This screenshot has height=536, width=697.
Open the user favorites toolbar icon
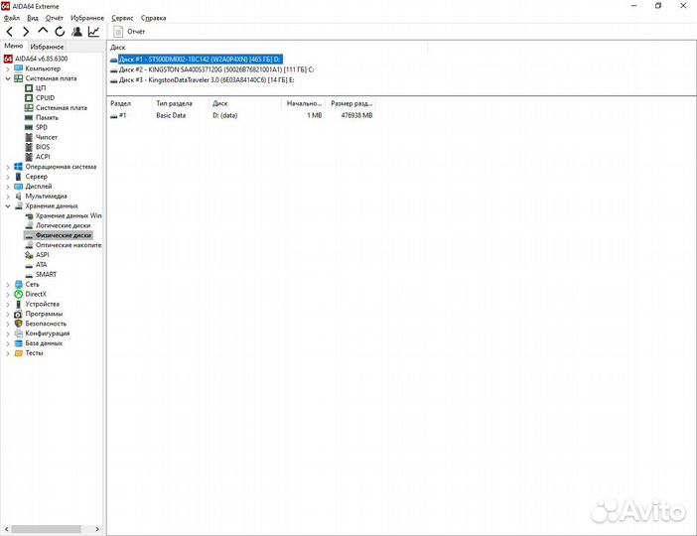[76, 32]
